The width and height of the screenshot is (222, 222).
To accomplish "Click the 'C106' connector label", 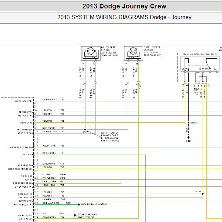I will (x=141, y=86).
